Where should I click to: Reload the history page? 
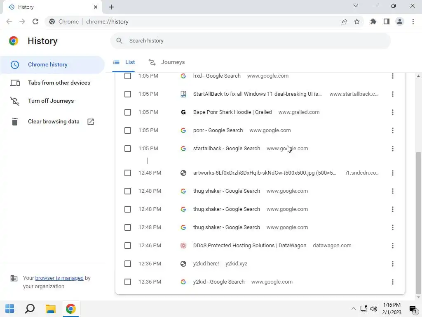click(x=35, y=21)
